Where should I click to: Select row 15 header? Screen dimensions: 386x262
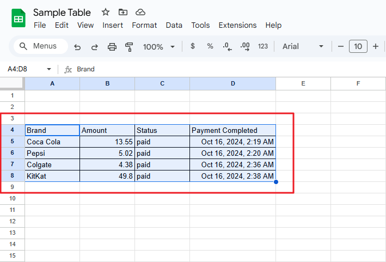click(x=13, y=255)
